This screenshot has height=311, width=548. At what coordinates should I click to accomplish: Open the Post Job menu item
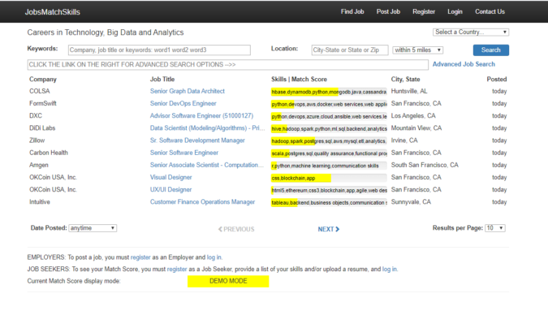tap(388, 11)
